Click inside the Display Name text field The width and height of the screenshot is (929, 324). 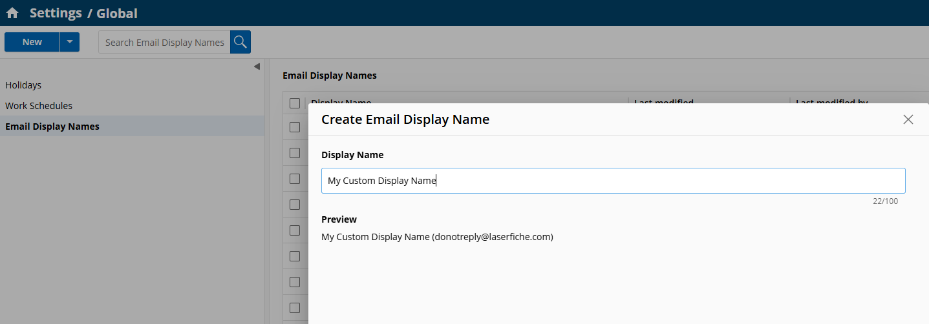613,181
